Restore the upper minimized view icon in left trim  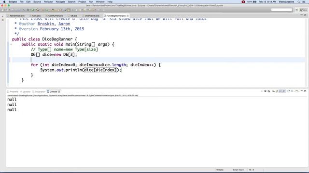(2, 16)
